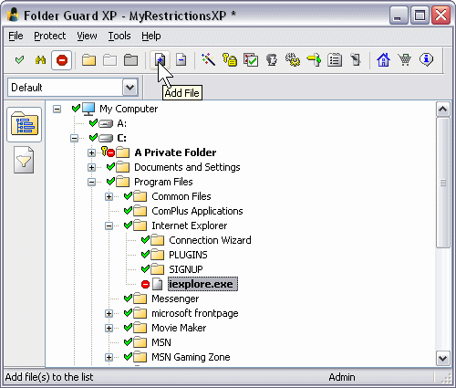The image size is (456, 388).
Task: Click the Add File toolbar icon
Action: click(x=160, y=60)
